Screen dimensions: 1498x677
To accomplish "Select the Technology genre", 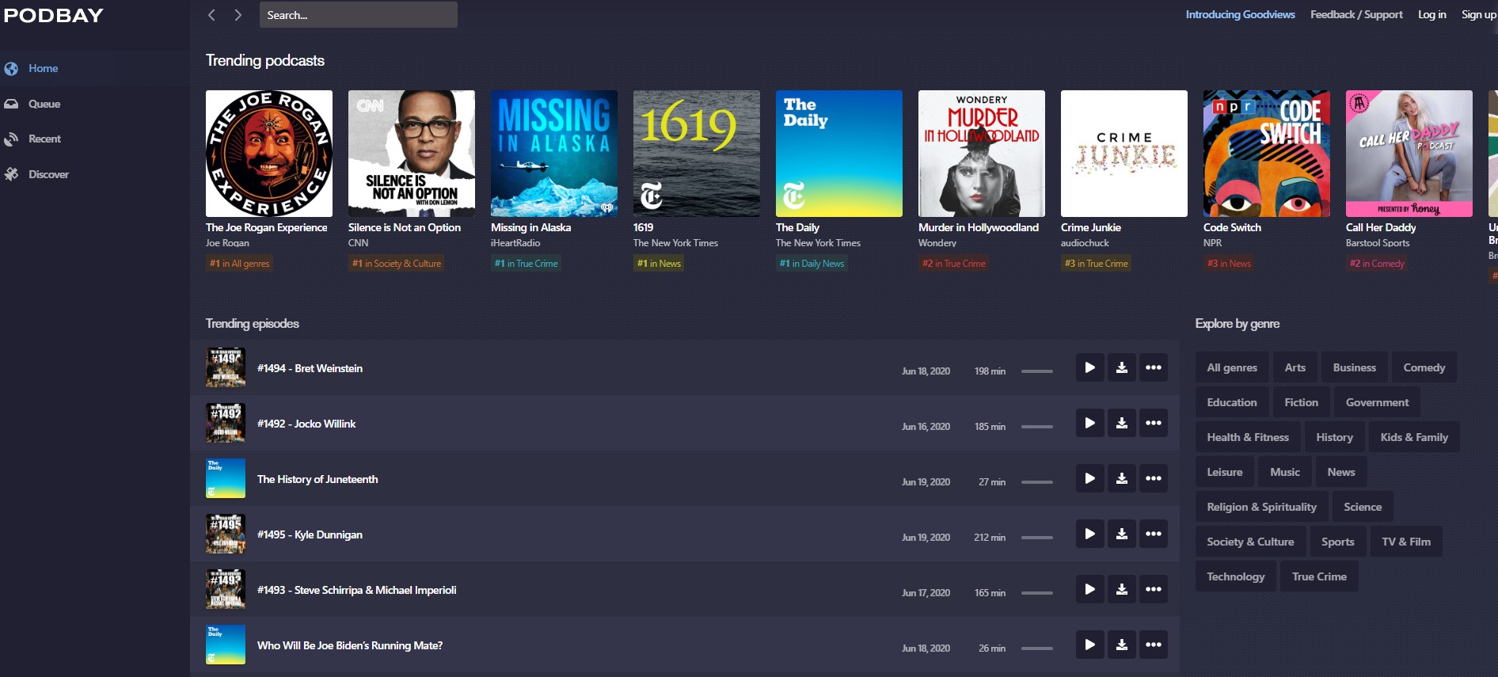I will point(1236,576).
